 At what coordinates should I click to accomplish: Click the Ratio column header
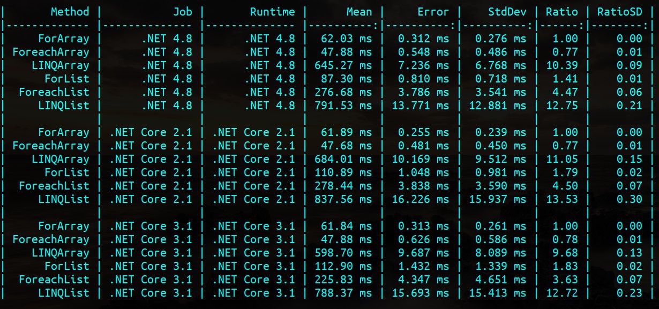562,12
